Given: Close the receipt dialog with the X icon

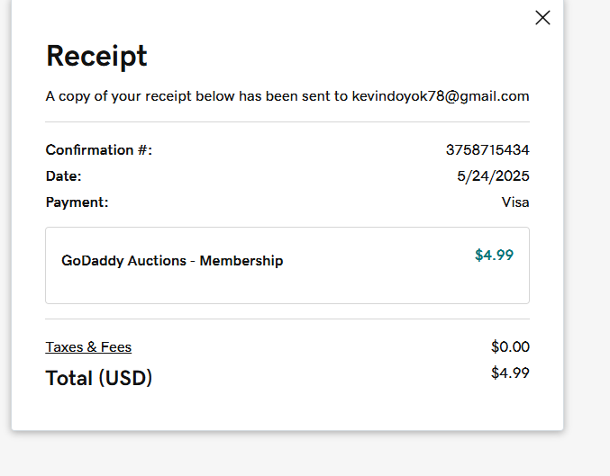Looking at the screenshot, I should (542, 17).
